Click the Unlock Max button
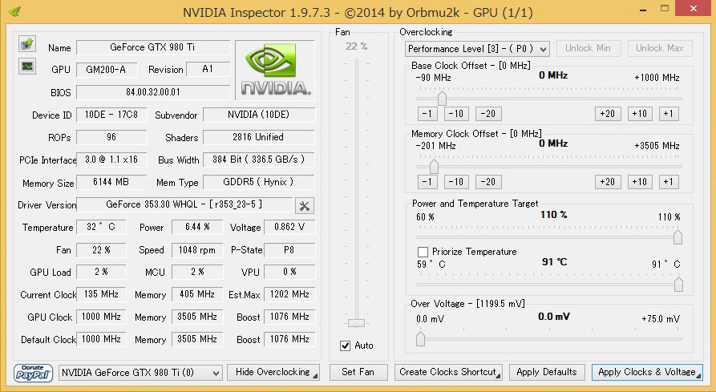Screen dimensions: 716x392 point(660,48)
